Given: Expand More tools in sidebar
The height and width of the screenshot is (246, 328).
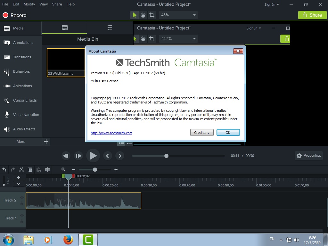Looking at the screenshot, I should [21, 142].
